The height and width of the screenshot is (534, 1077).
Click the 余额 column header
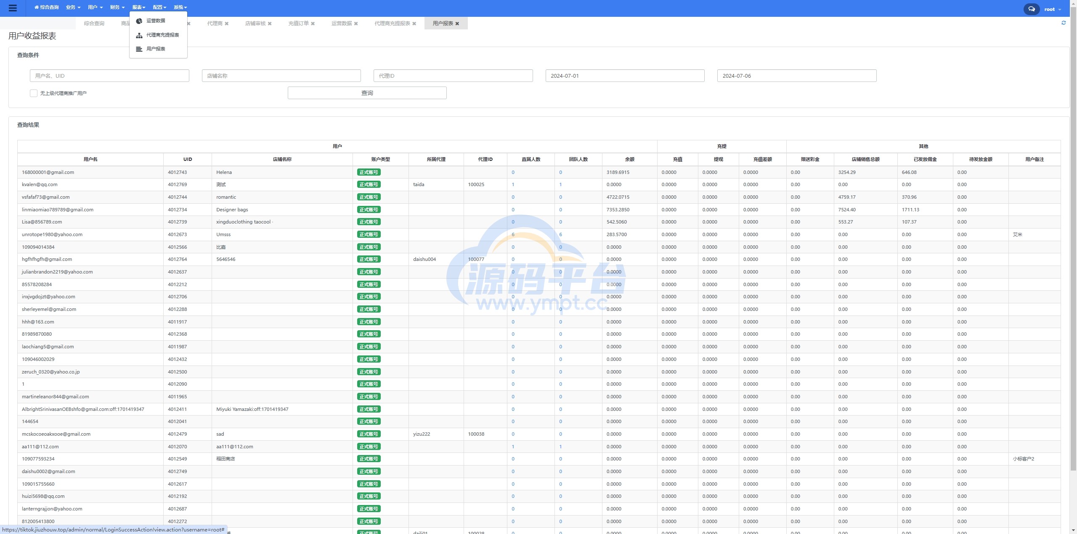coord(630,160)
